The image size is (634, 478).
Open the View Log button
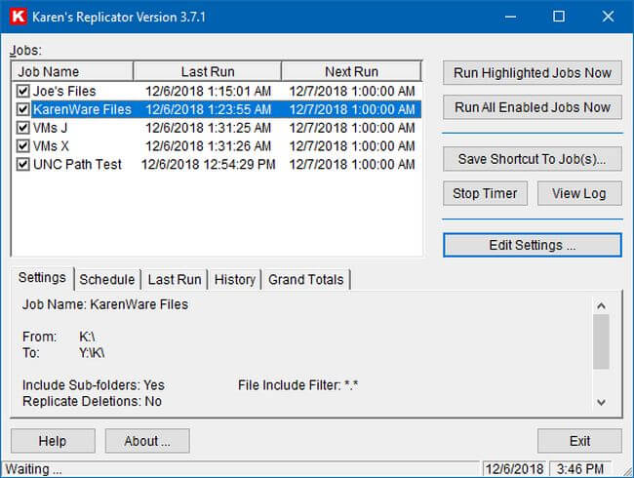pos(579,193)
